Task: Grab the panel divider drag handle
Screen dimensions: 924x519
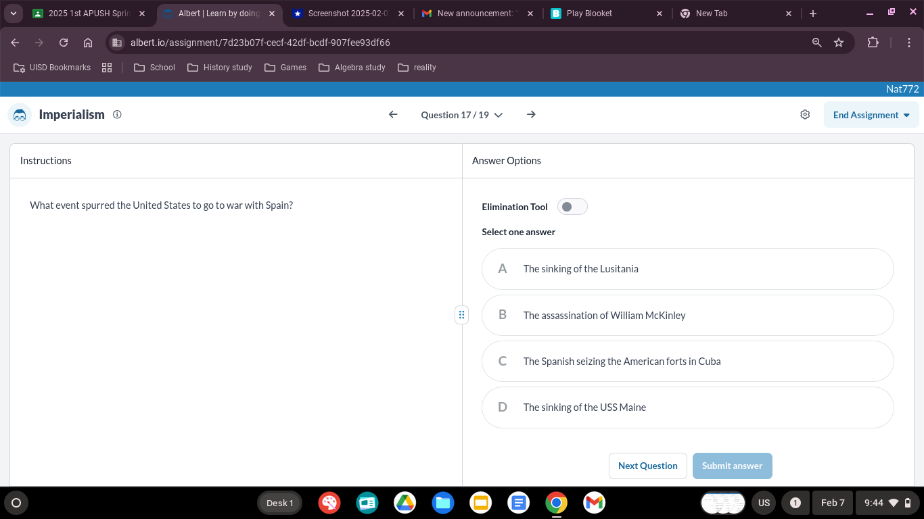Action: (x=462, y=315)
